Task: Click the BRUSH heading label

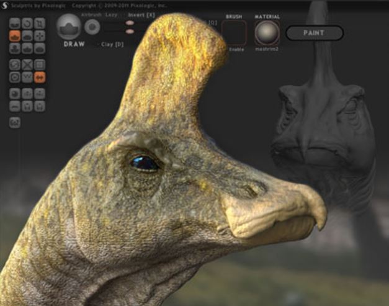Action: click(x=234, y=17)
